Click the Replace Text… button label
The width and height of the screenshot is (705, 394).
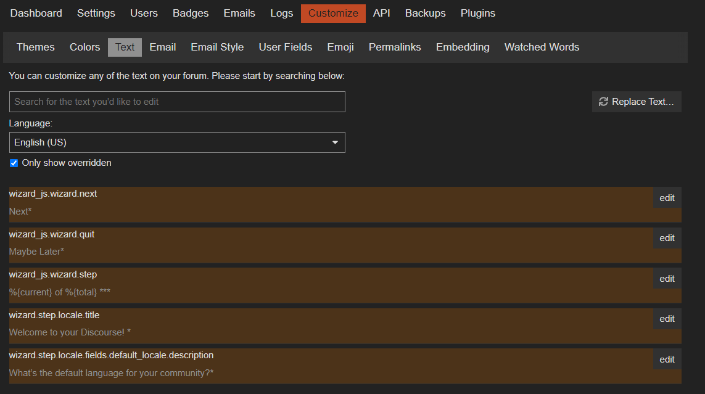(643, 102)
